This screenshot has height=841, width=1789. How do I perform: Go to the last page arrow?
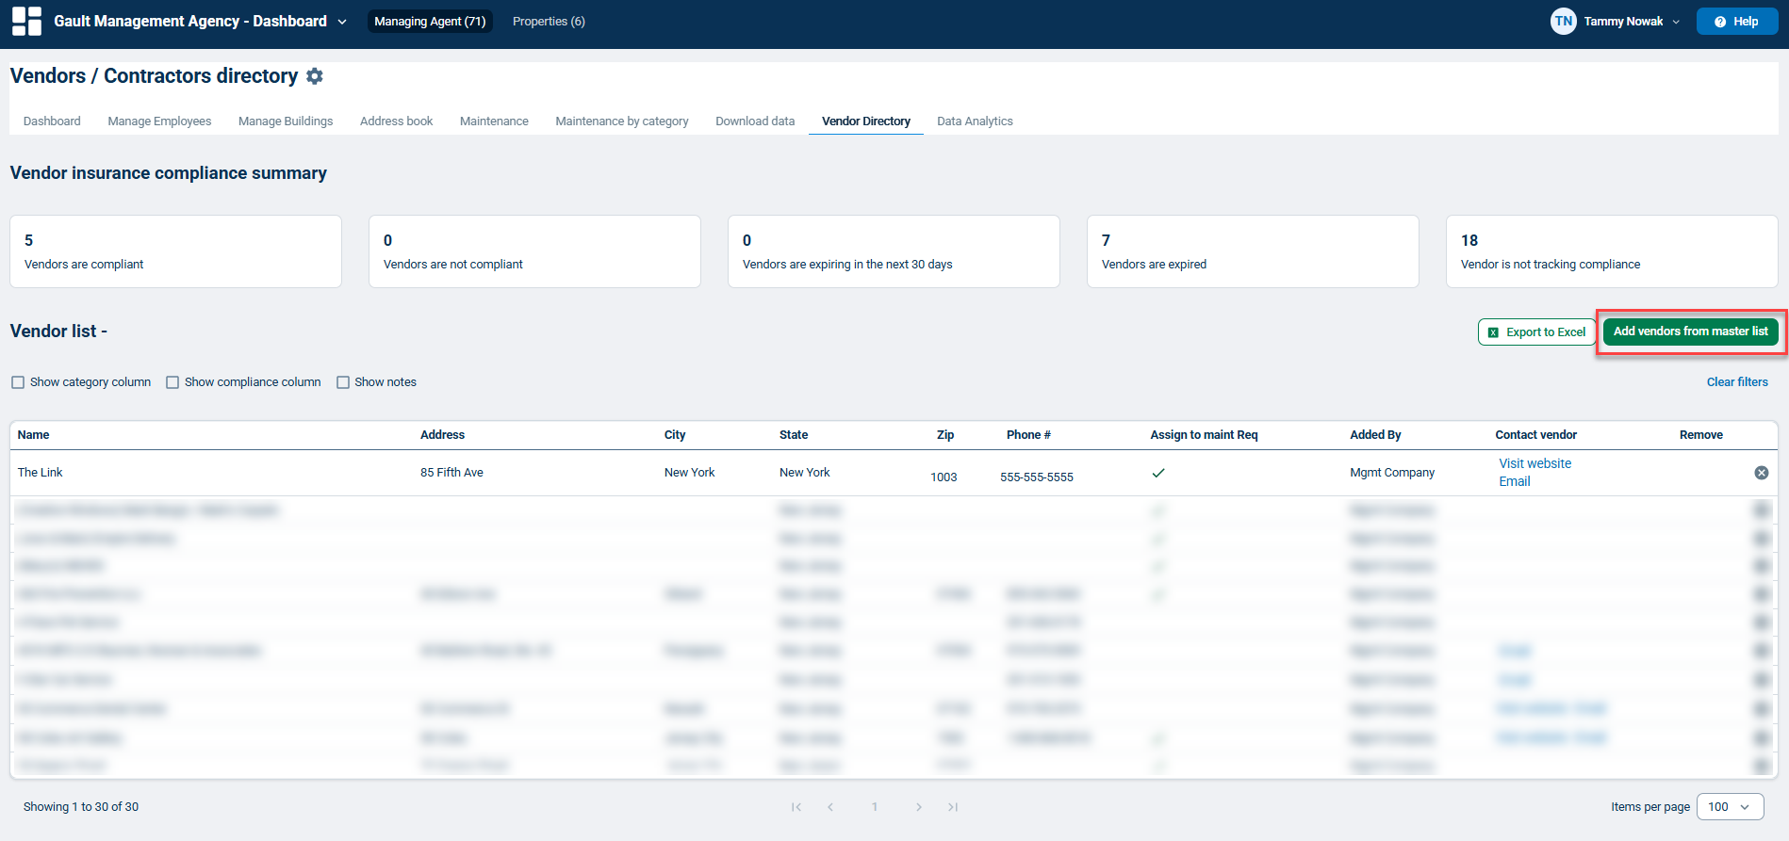pyautogui.click(x=953, y=807)
